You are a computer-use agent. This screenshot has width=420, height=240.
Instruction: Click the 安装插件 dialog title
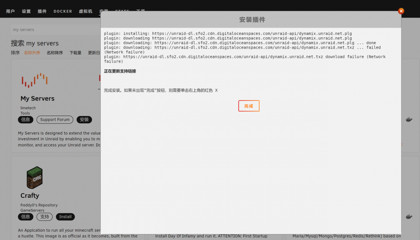252,20
